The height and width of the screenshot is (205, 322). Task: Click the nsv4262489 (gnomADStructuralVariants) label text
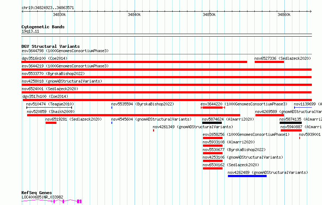tap(268, 172)
